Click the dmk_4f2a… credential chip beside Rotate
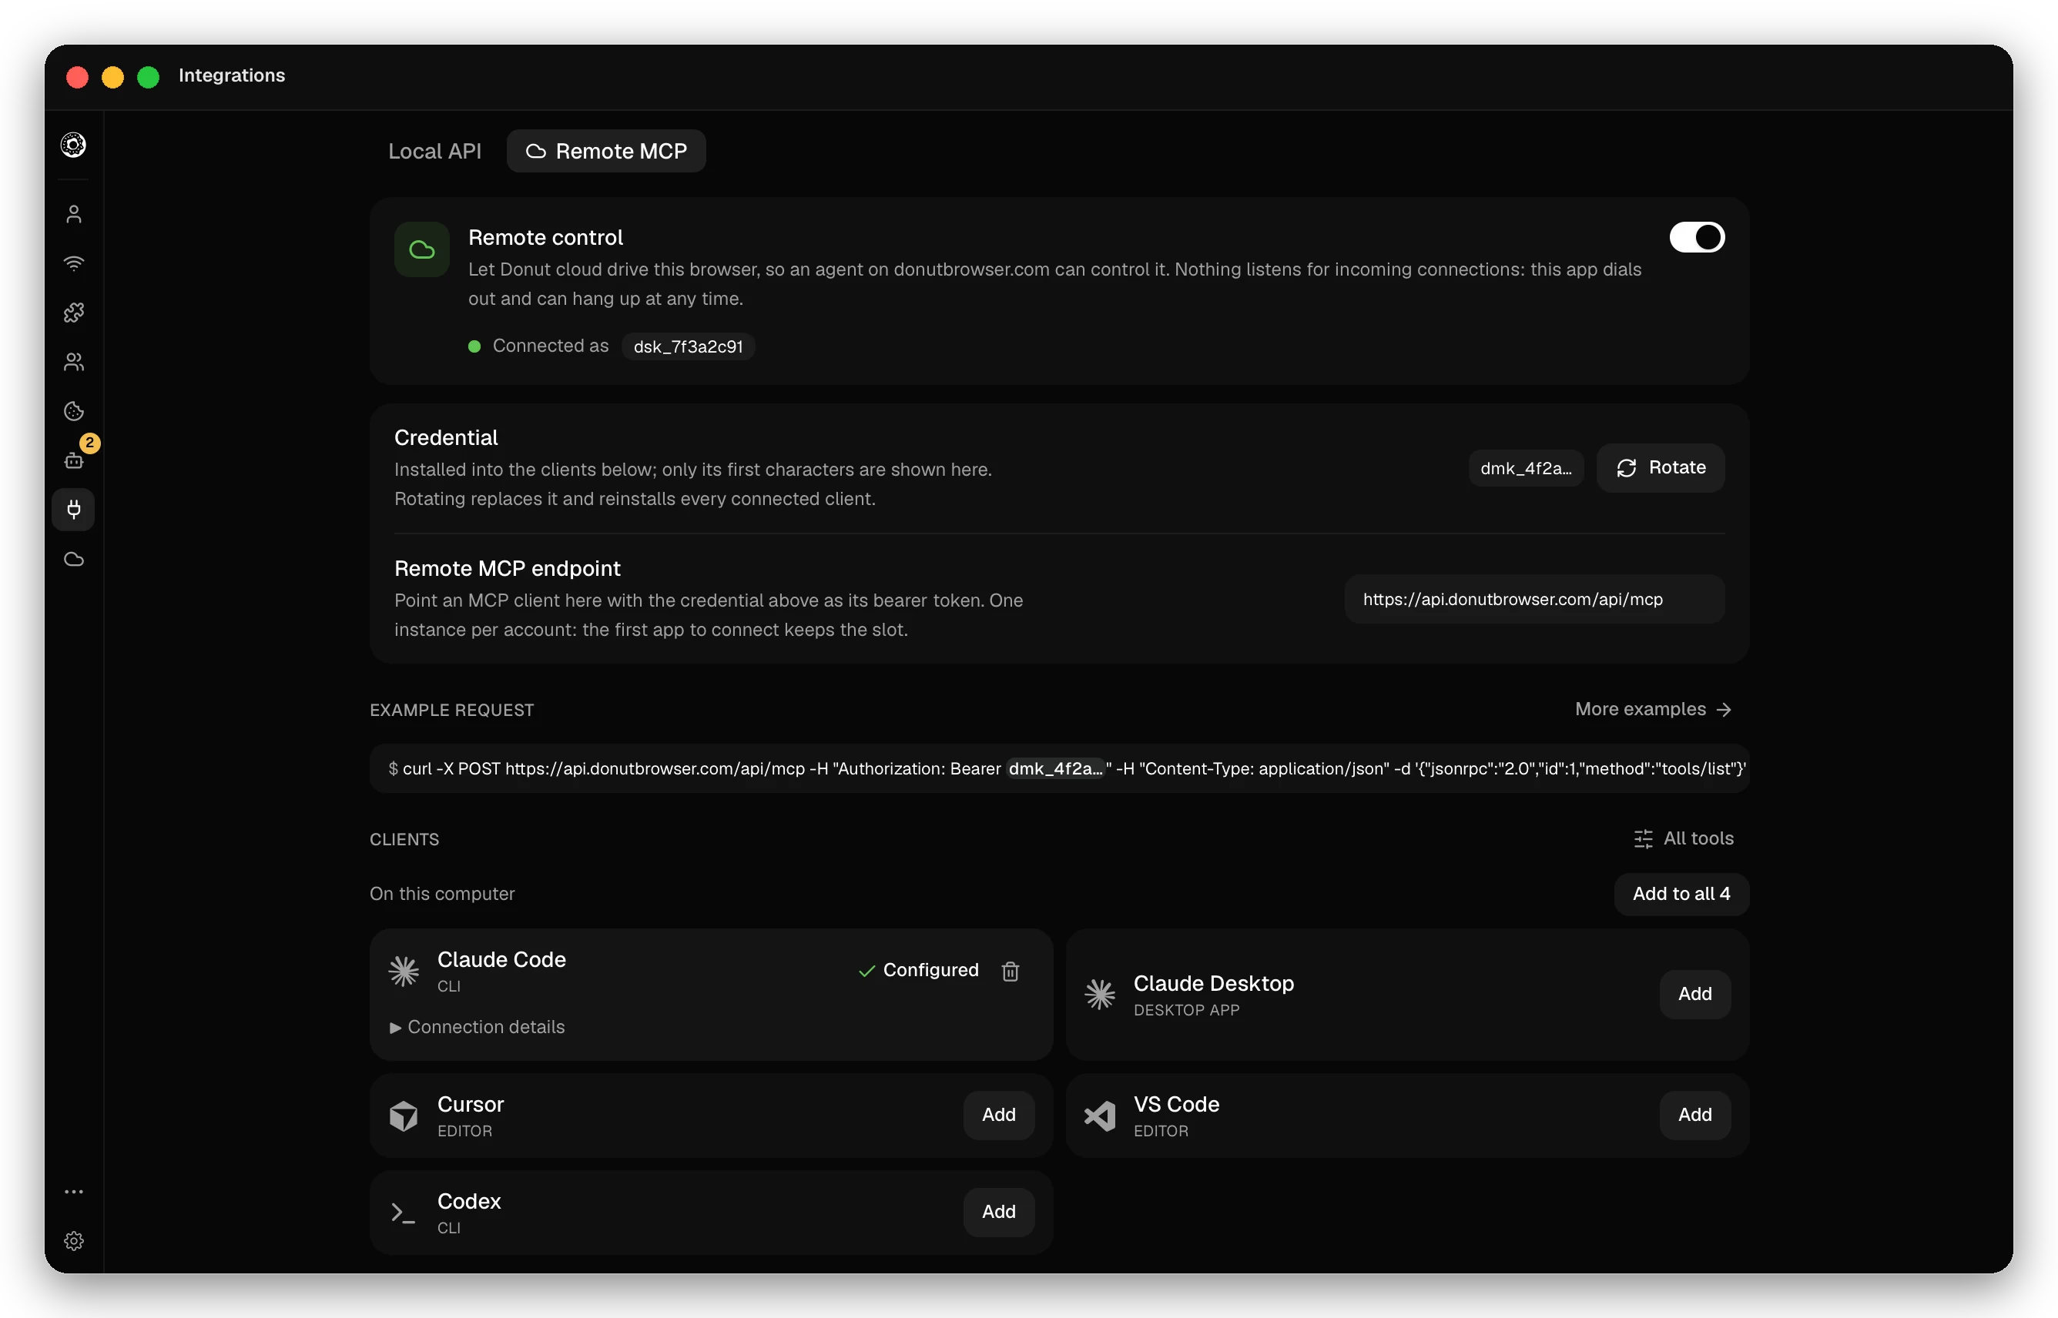 coord(1526,467)
